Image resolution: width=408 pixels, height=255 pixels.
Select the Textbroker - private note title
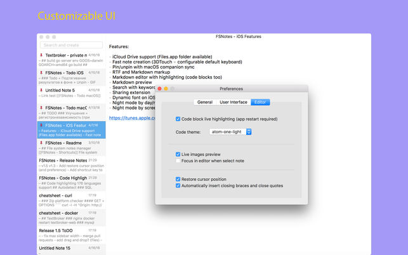click(66, 55)
